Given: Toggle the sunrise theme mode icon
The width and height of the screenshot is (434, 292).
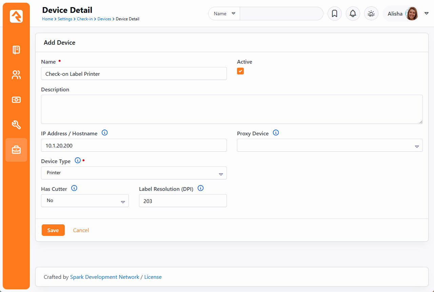Looking at the screenshot, I should coord(371,14).
